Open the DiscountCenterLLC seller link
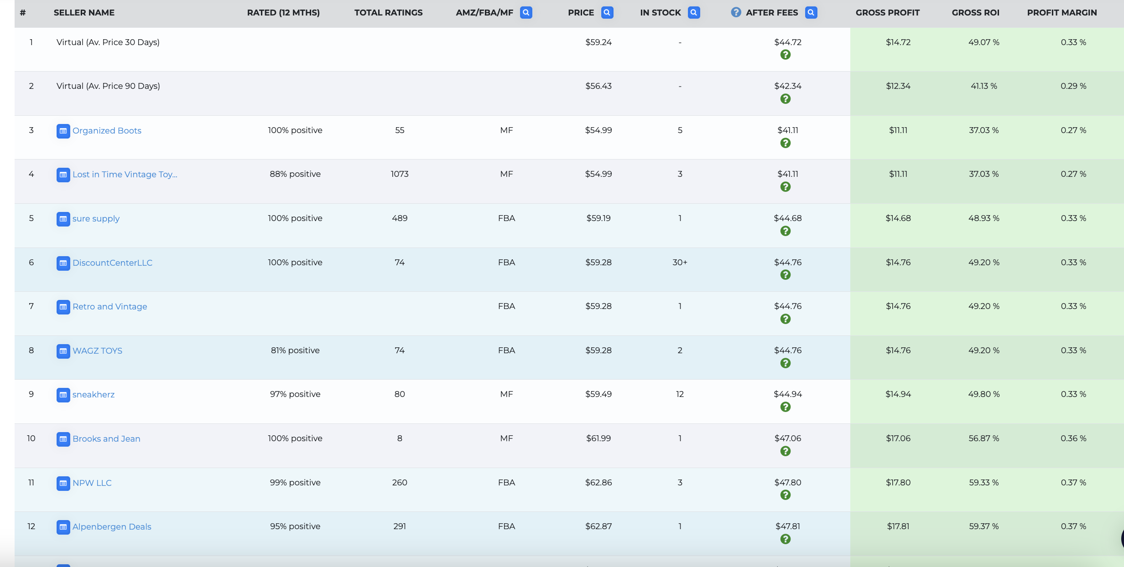1124x567 pixels. 112,263
